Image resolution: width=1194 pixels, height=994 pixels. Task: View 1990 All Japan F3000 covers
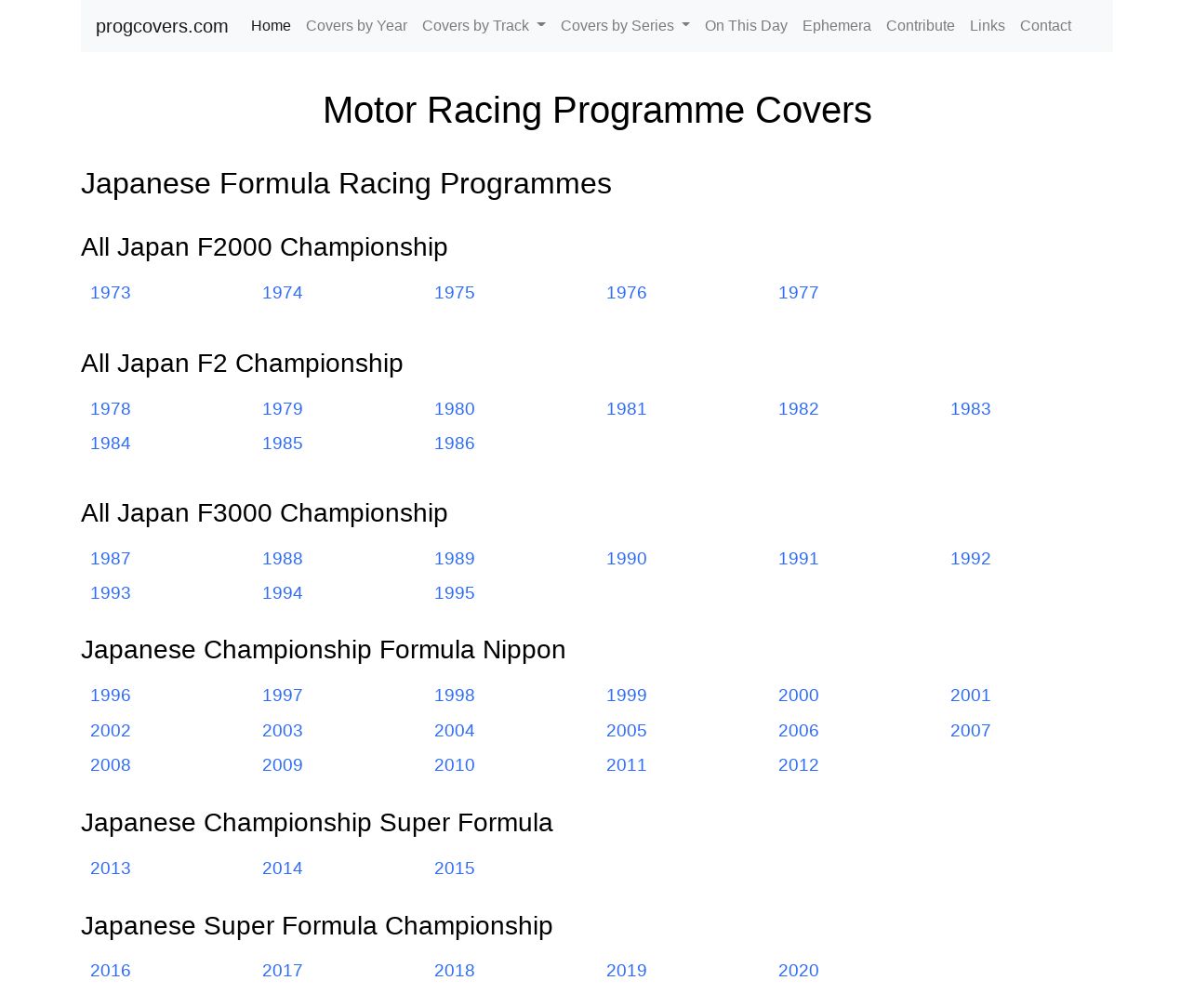click(x=626, y=559)
